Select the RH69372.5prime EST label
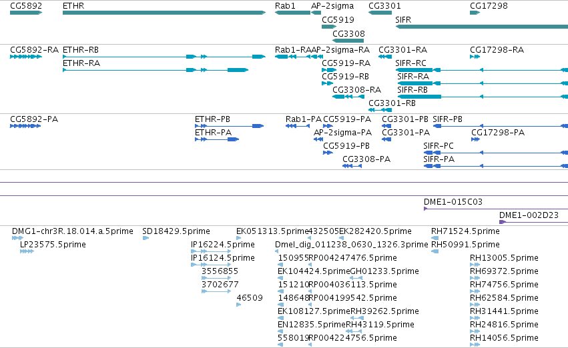 coord(504,271)
